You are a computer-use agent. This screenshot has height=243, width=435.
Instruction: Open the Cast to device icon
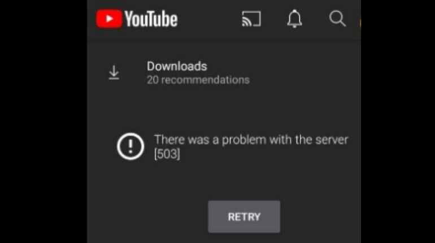pos(251,19)
